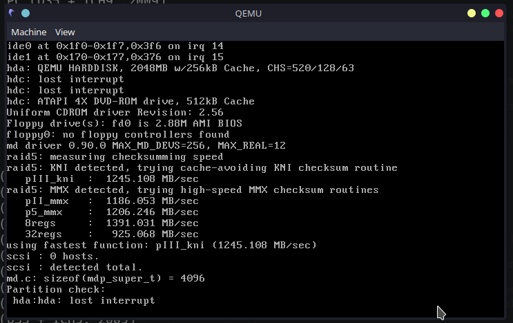The image size is (513, 323).
Task: Click the 'pIII_kni : 1245.108 MB/sec' line
Action: 112,179
